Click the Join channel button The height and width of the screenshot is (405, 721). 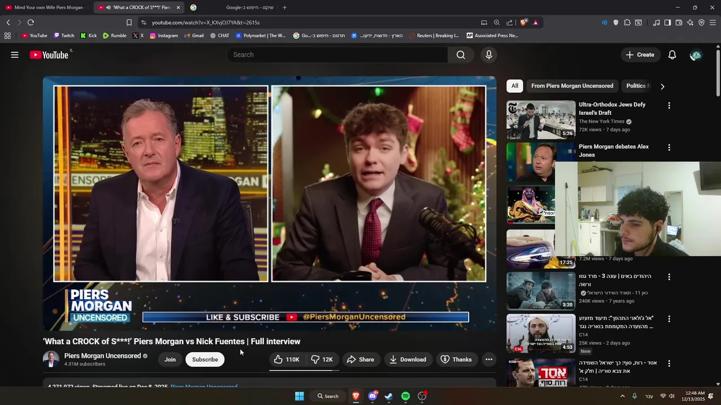[170, 359]
